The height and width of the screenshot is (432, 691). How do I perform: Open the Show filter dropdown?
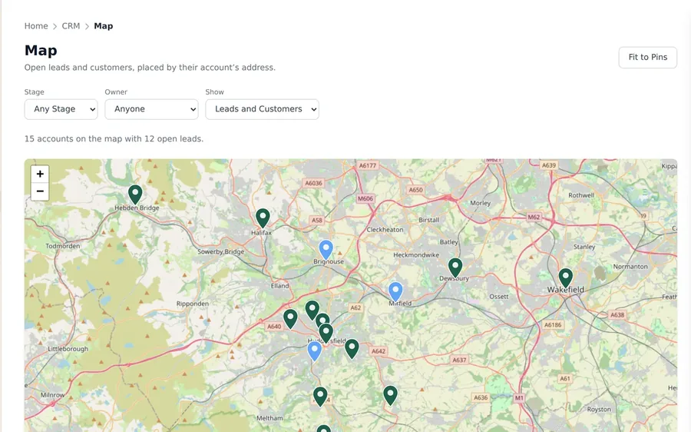pos(263,109)
